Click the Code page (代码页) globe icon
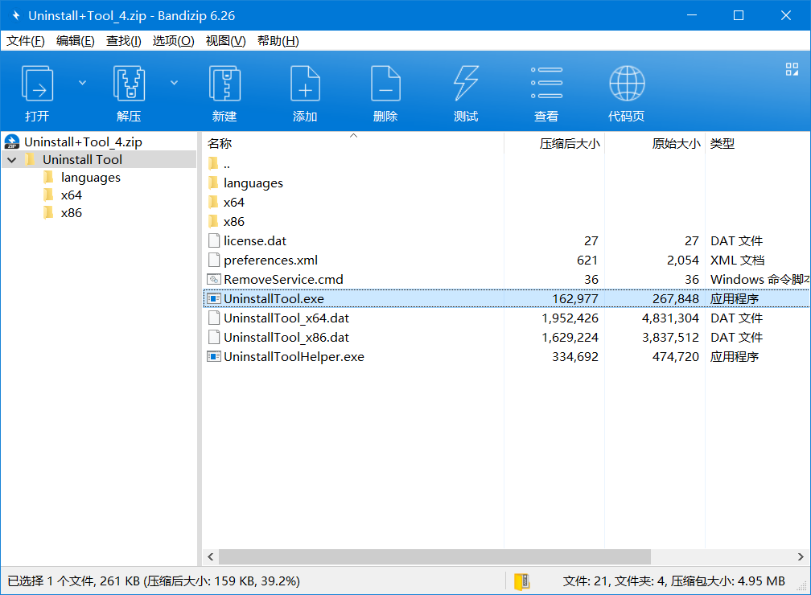The image size is (811, 595). click(x=626, y=84)
